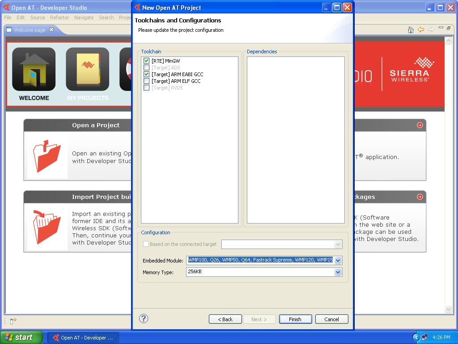Click the dialog help question mark icon
Screen dimensions: 458x344
click(144, 318)
